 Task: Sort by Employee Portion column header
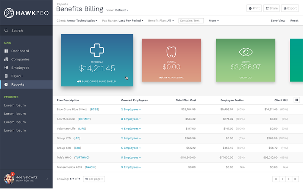pyautogui.click(x=232, y=100)
